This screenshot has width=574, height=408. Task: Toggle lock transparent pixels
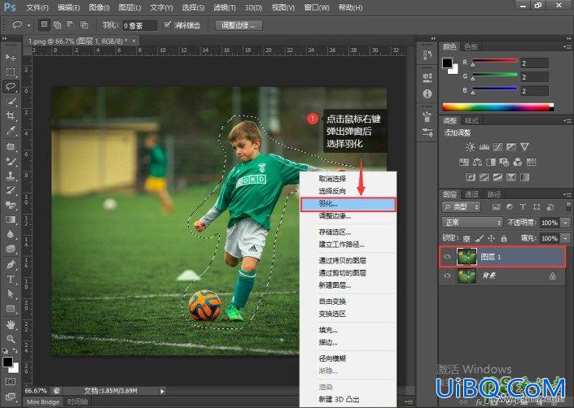coord(467,238)
